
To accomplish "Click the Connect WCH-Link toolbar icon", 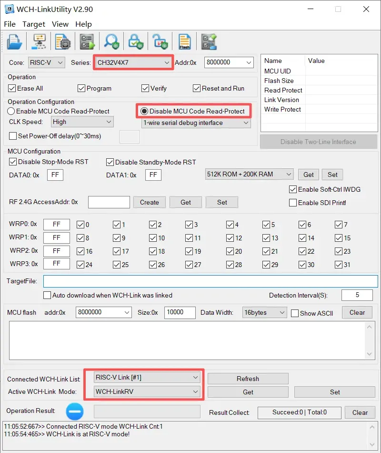I will point(39,42).
